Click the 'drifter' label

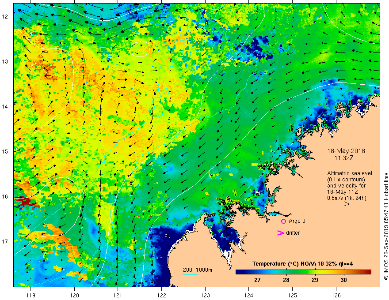pyautogui.click(x=293, y=233)
